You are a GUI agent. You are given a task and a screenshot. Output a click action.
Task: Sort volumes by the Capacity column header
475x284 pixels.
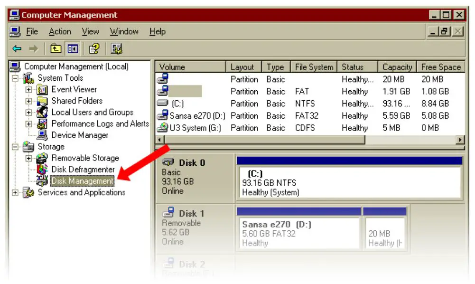(x=397, y=66)
